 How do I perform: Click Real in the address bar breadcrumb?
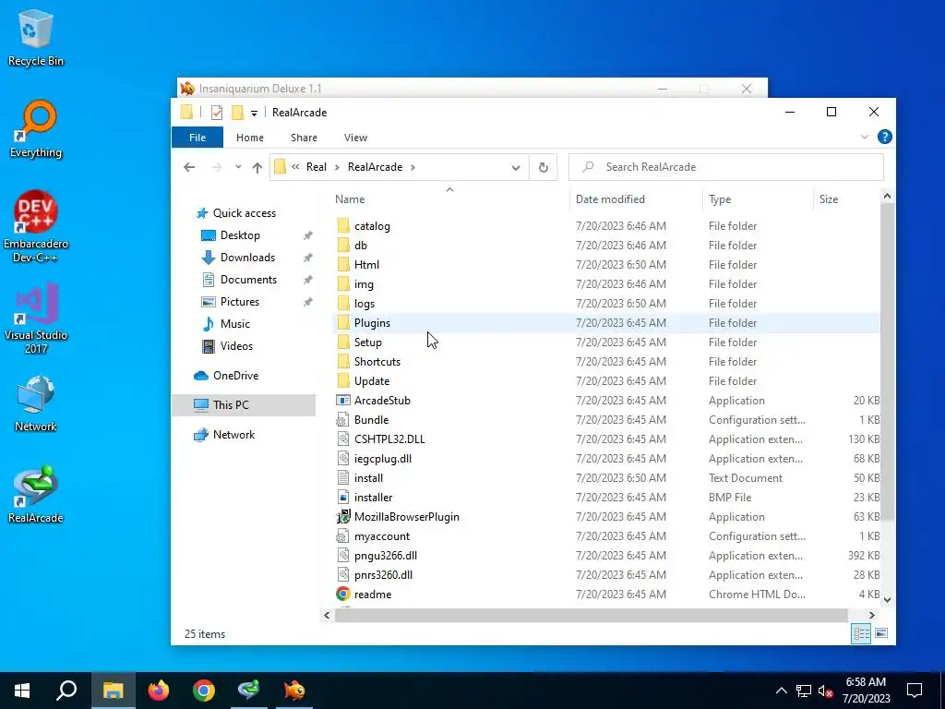(x=316, y=167)
